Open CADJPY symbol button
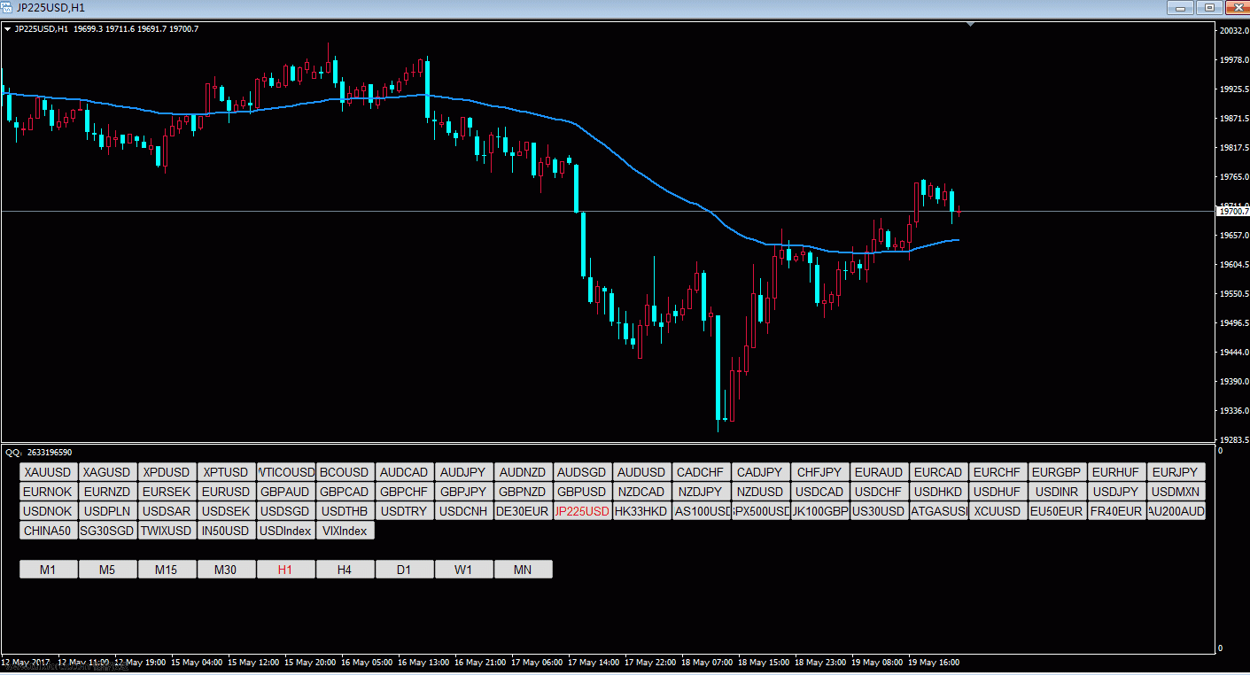The width and height of the screenshot is (1250, 675). (760, 472)
